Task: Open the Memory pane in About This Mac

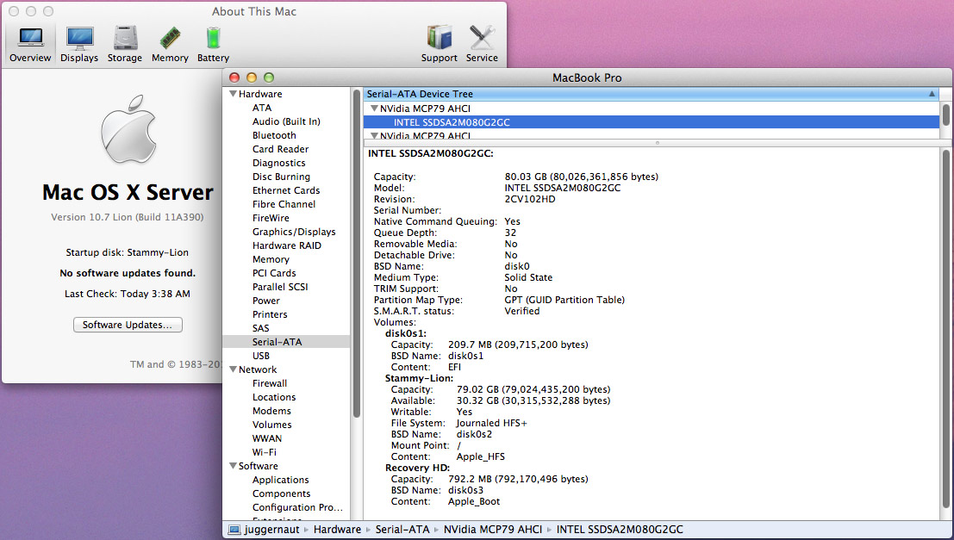Action: click(x=170, y=45)
